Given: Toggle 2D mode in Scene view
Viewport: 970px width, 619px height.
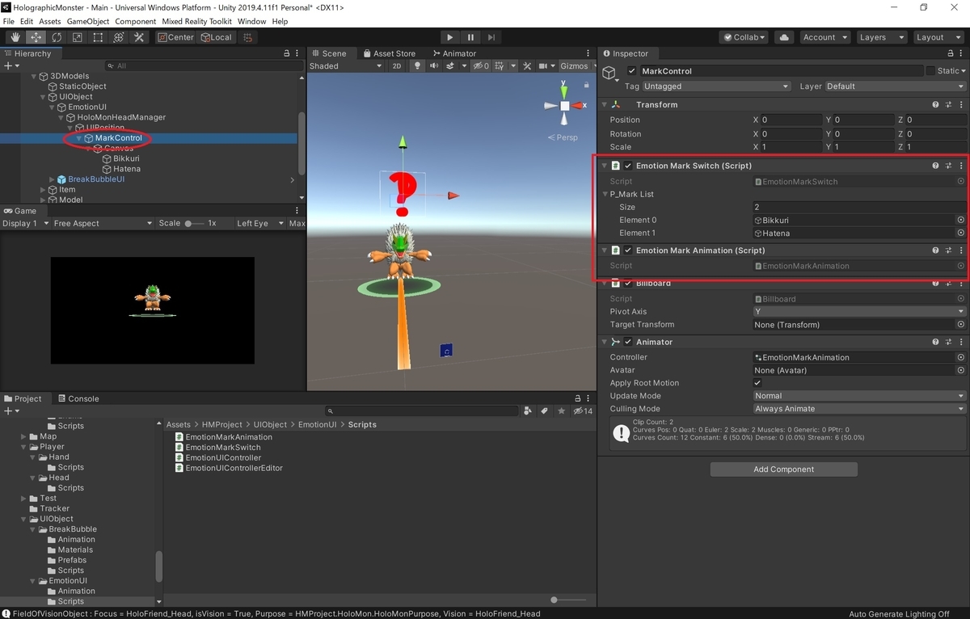Looking at the screenshot, I should 397,66.
